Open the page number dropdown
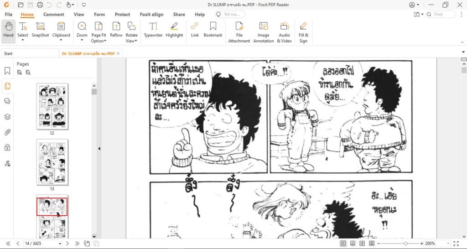The image size is (467, 249). [60, 244]
